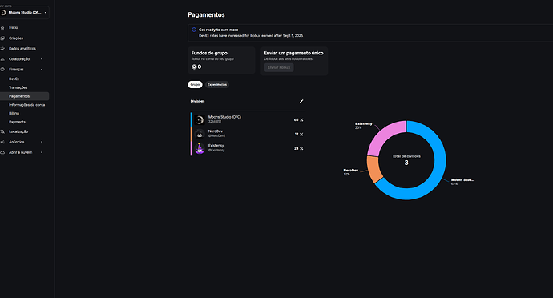Click the pencil edit icon beside Divisões

(301, 101)
